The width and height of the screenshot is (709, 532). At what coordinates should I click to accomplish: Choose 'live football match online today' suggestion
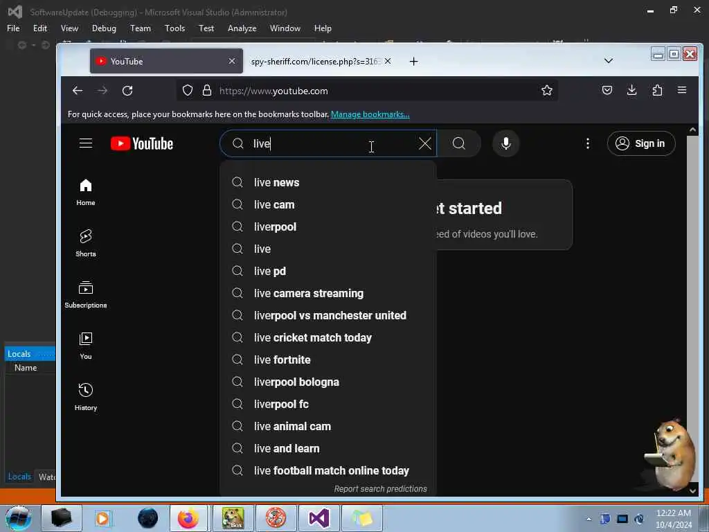[x=327, y=470]
